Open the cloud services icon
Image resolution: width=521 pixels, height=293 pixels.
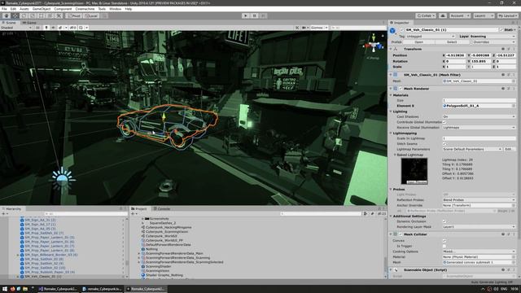(443, 15)
